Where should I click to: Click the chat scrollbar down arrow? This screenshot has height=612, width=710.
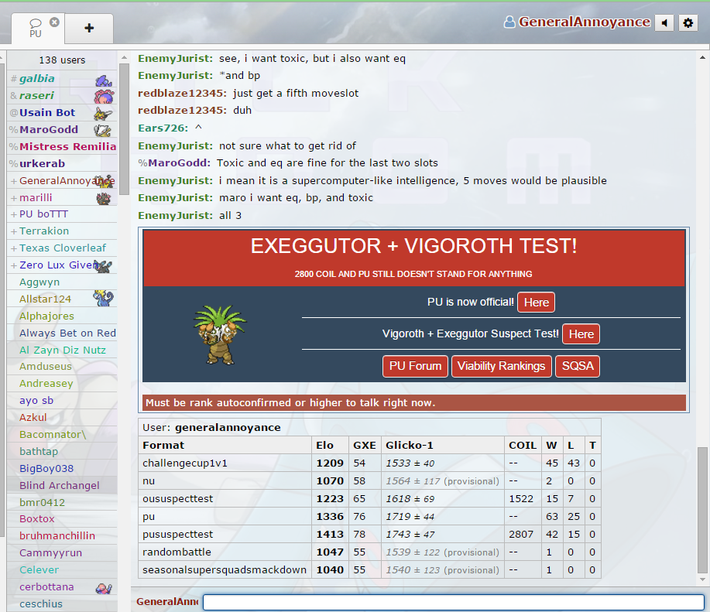702,580
